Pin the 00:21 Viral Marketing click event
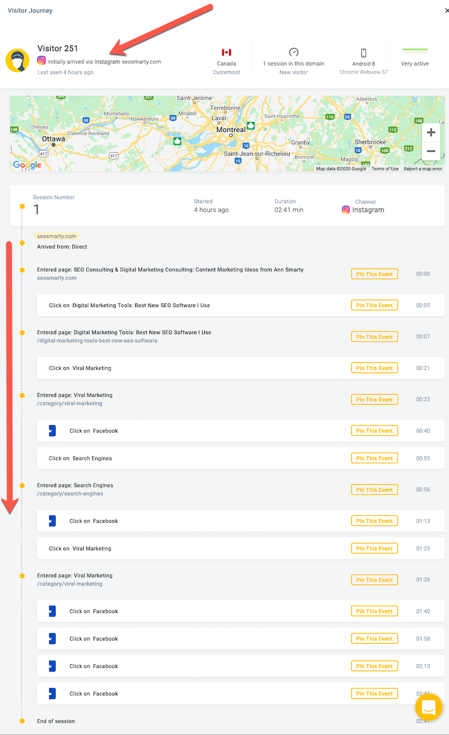 point(374,368)
